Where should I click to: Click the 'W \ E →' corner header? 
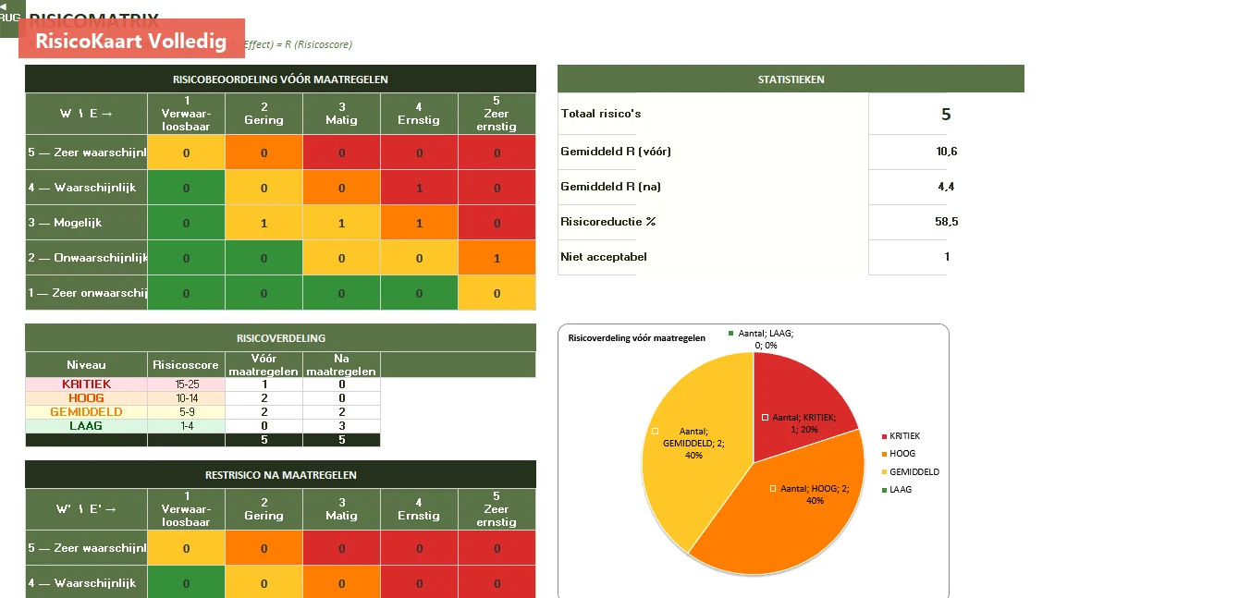pyautogui.click(x=86, y=114)
